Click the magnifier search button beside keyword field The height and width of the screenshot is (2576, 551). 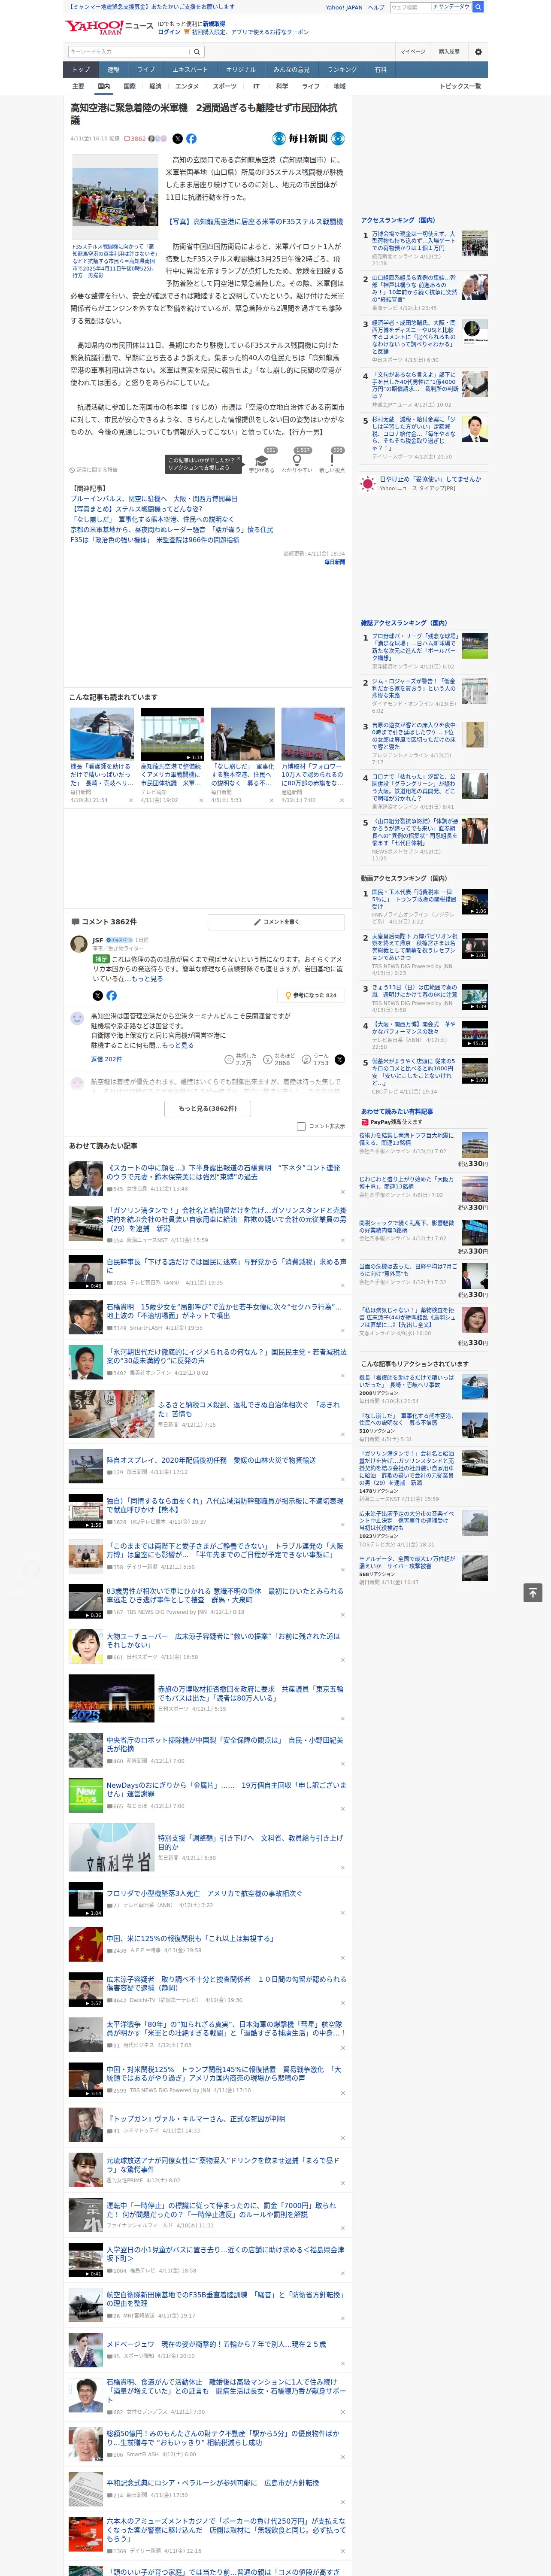point(197,51)
